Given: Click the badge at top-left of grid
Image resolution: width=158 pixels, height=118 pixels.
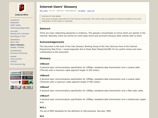Looking at the screenshot, I should click(16, 73).
